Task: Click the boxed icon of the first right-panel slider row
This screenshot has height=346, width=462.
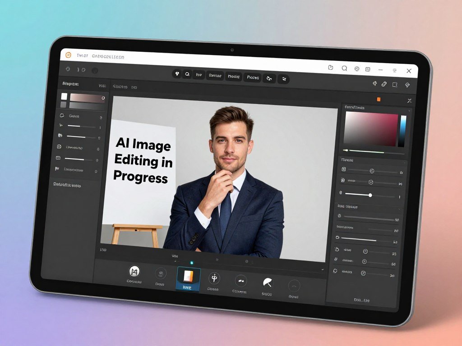Action: coord(343,169)
